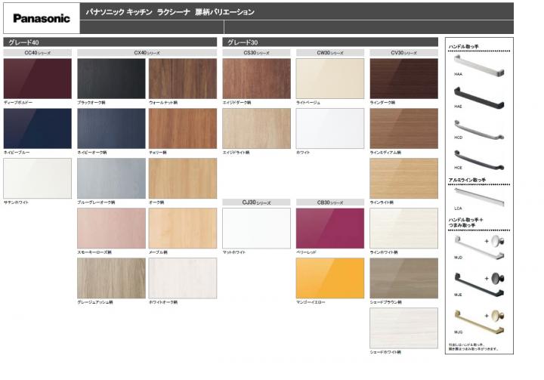Select the Smoky Rose pink swatch
This screenshot has width=544, height=380.
111,227
